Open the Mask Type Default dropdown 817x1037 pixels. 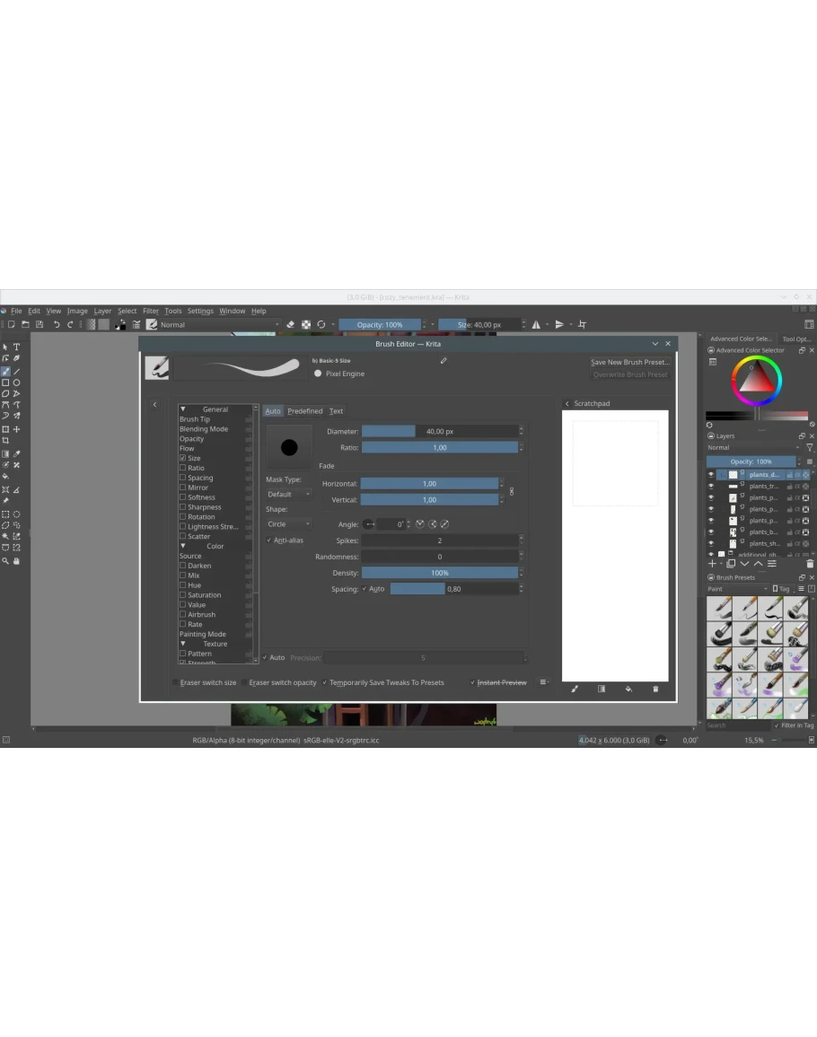click(x=288, y=494)
